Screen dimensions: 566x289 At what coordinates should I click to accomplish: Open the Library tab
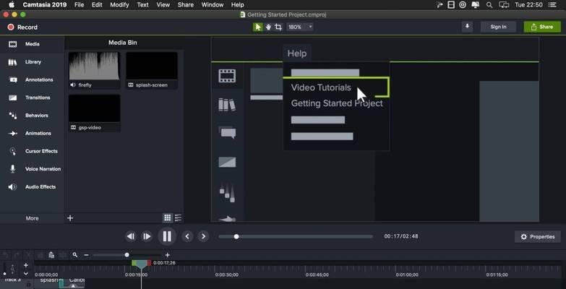coord(32,62)
